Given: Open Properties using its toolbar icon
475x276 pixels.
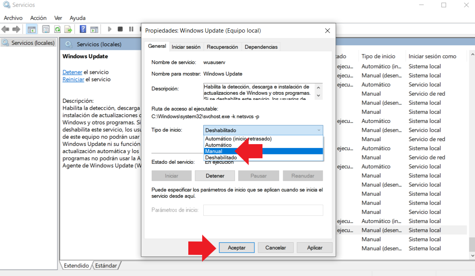Looking at the screenshot, I should 46,29.
